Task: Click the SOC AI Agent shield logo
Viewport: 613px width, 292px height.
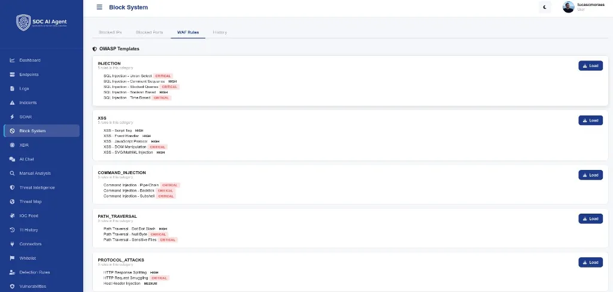Action: (x=23, y=22)
